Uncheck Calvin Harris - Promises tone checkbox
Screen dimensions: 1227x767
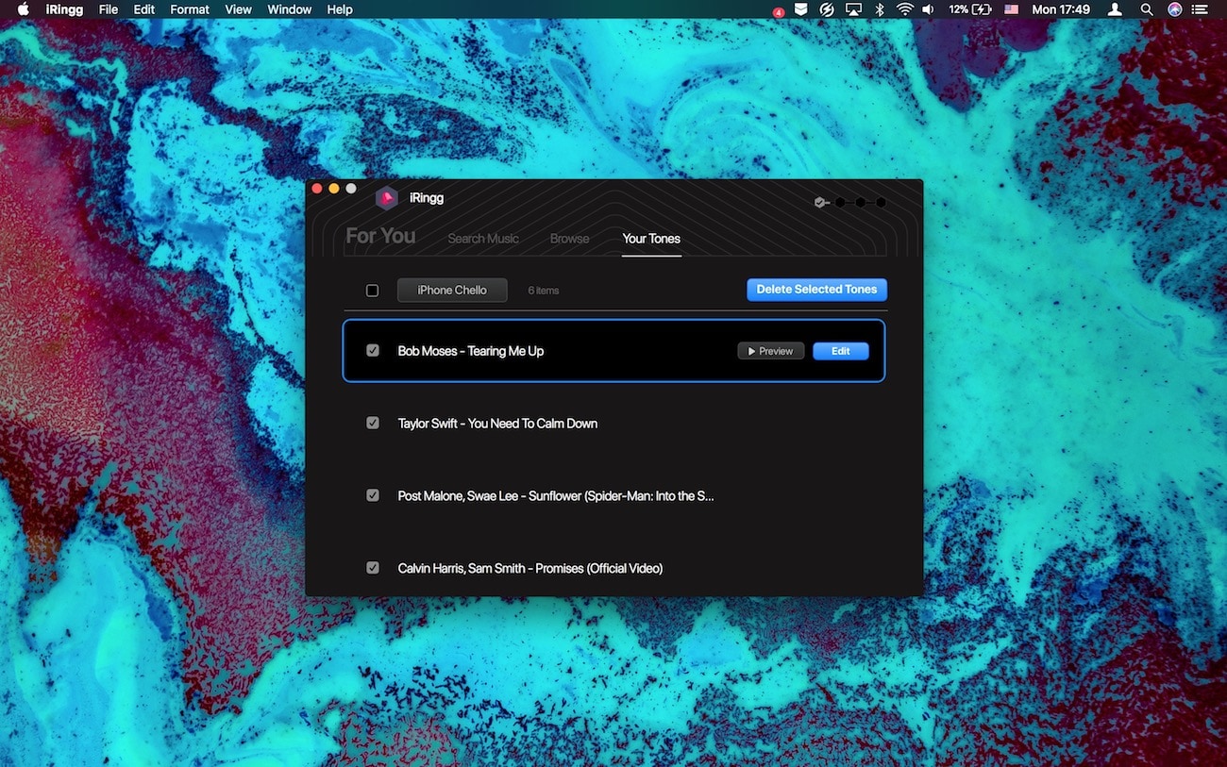point(373,568)
